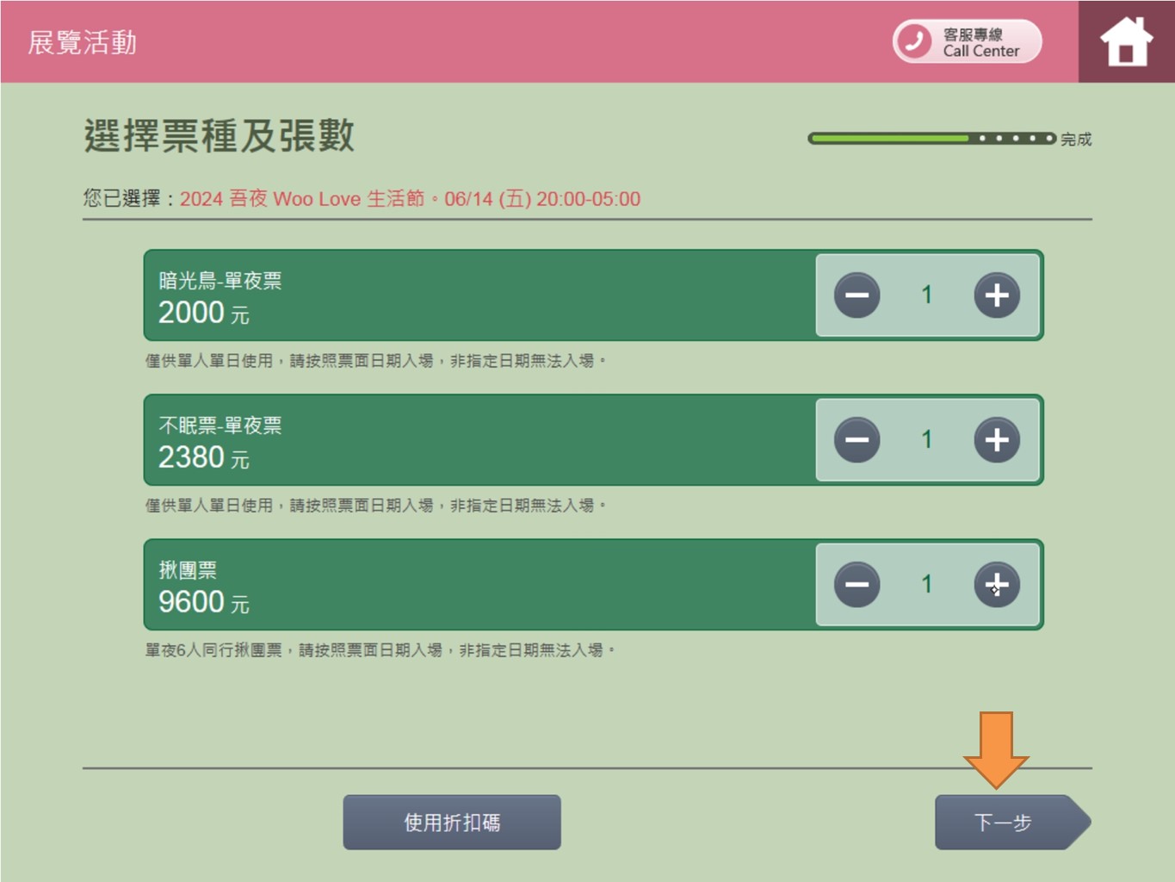Reduce 不眠票-單夜票 ticket count by one
The width and height of the screenshot is (1175, 882).
pyautogui.click(x=857, y=440)
